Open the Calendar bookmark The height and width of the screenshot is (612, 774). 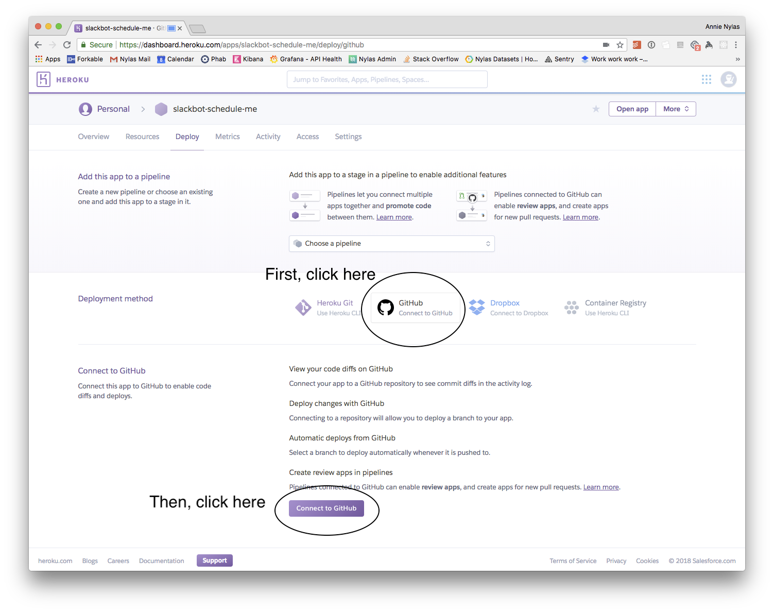[176, 59]
